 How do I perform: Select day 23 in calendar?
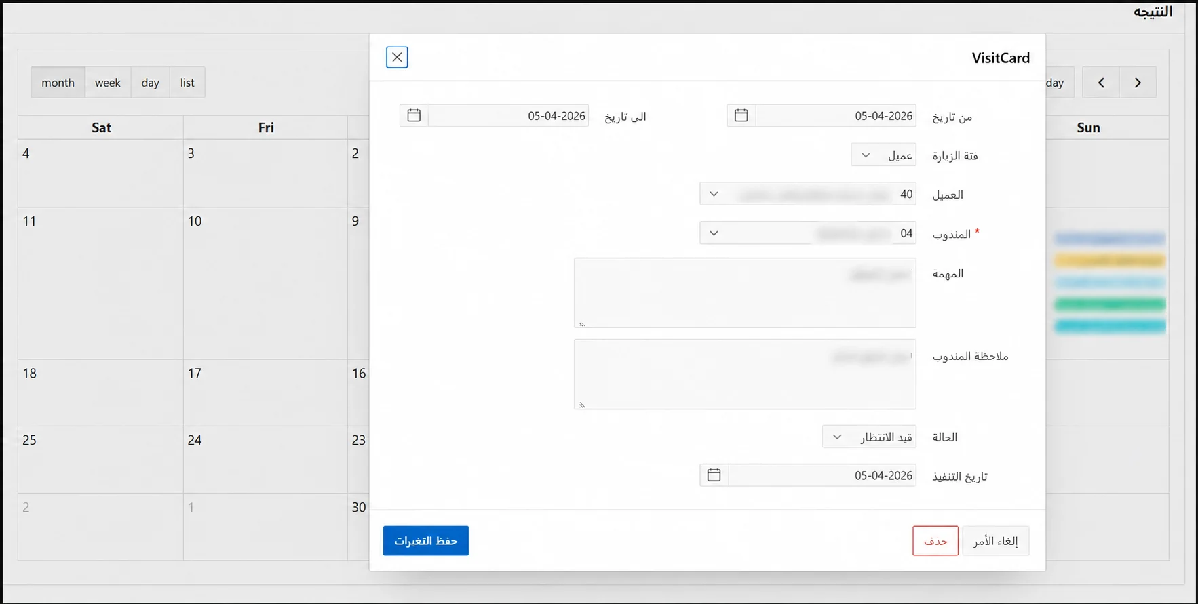359,440
